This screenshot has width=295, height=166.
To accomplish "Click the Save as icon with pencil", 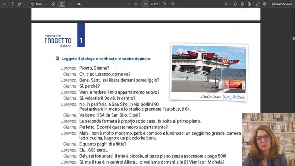I will coord(249,4).
